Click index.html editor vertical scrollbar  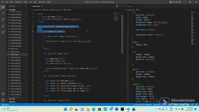click(x=122, y=34)
